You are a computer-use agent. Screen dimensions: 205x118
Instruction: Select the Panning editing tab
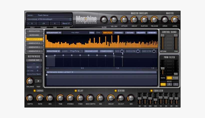click(x=118, y=33)
